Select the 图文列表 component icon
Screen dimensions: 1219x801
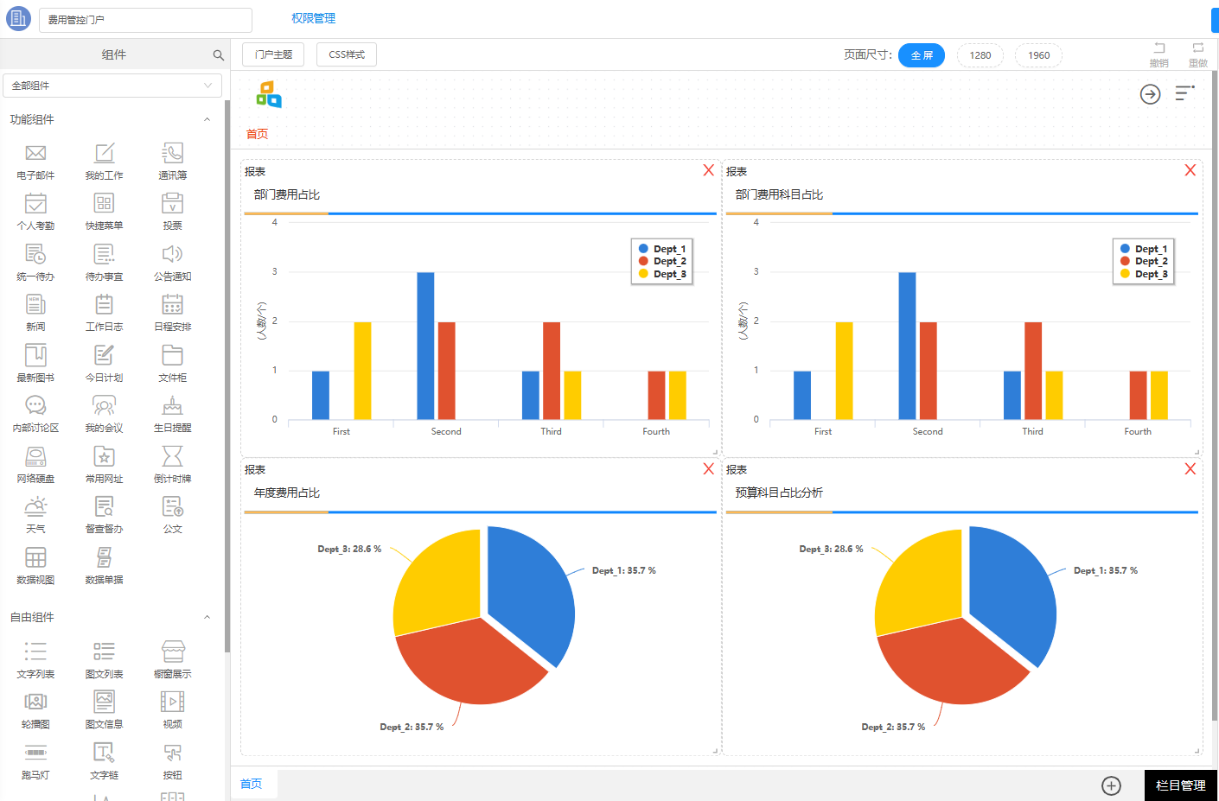coord(104,652)
